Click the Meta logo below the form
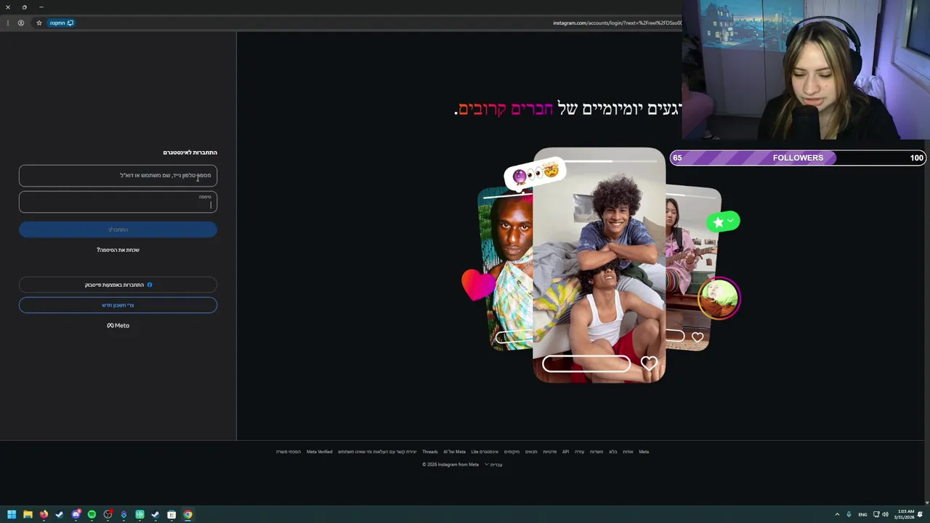 pos(118,325)
